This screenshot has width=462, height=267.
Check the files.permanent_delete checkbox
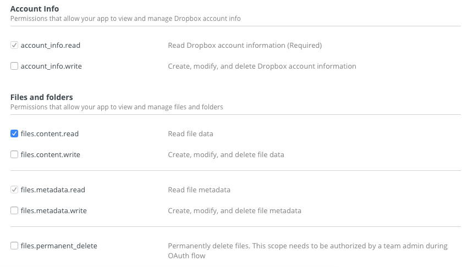click(14, 246)
